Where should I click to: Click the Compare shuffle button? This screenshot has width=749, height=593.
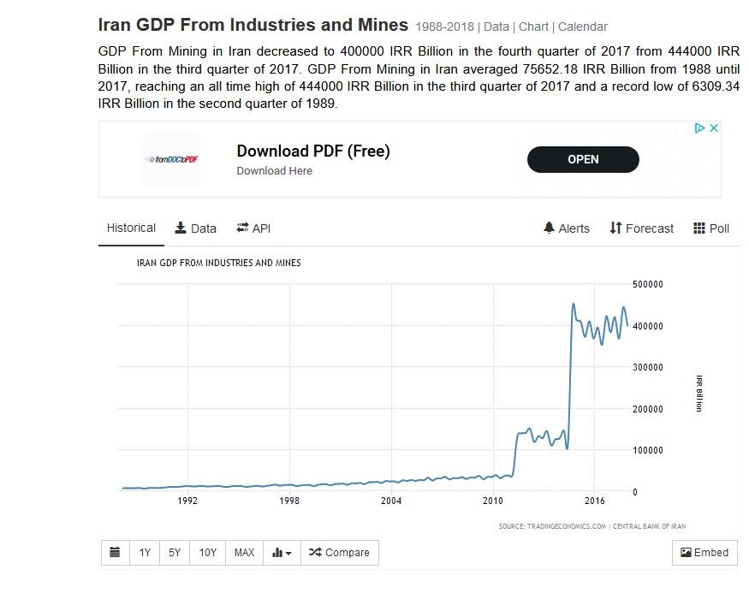[339, 553]
